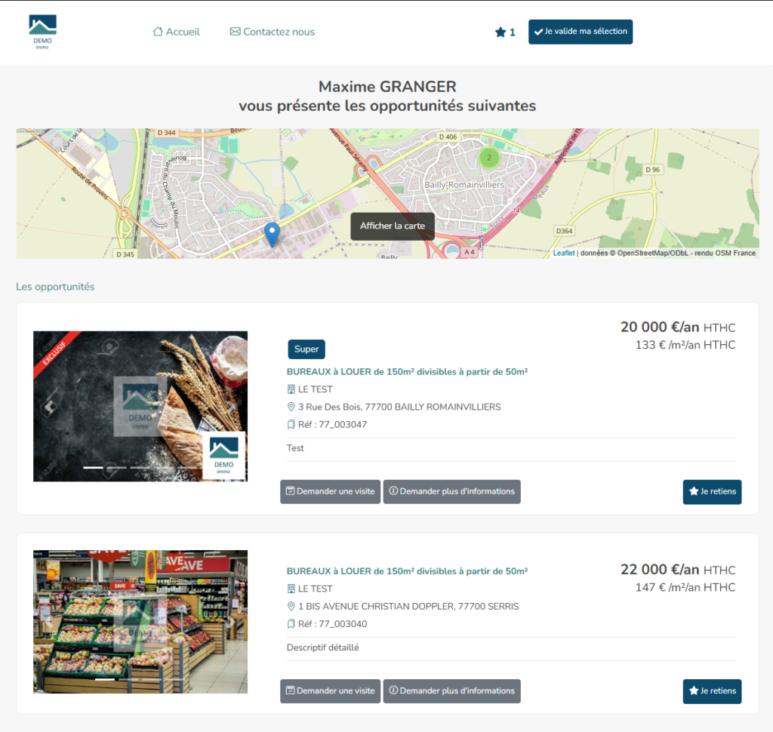This screenshot has height=732, width=773.
Task: Go to the Accueil home page
Action: 176,32
